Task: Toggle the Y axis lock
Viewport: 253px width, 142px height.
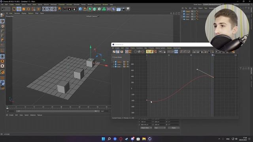Action: tap(49, 9)
